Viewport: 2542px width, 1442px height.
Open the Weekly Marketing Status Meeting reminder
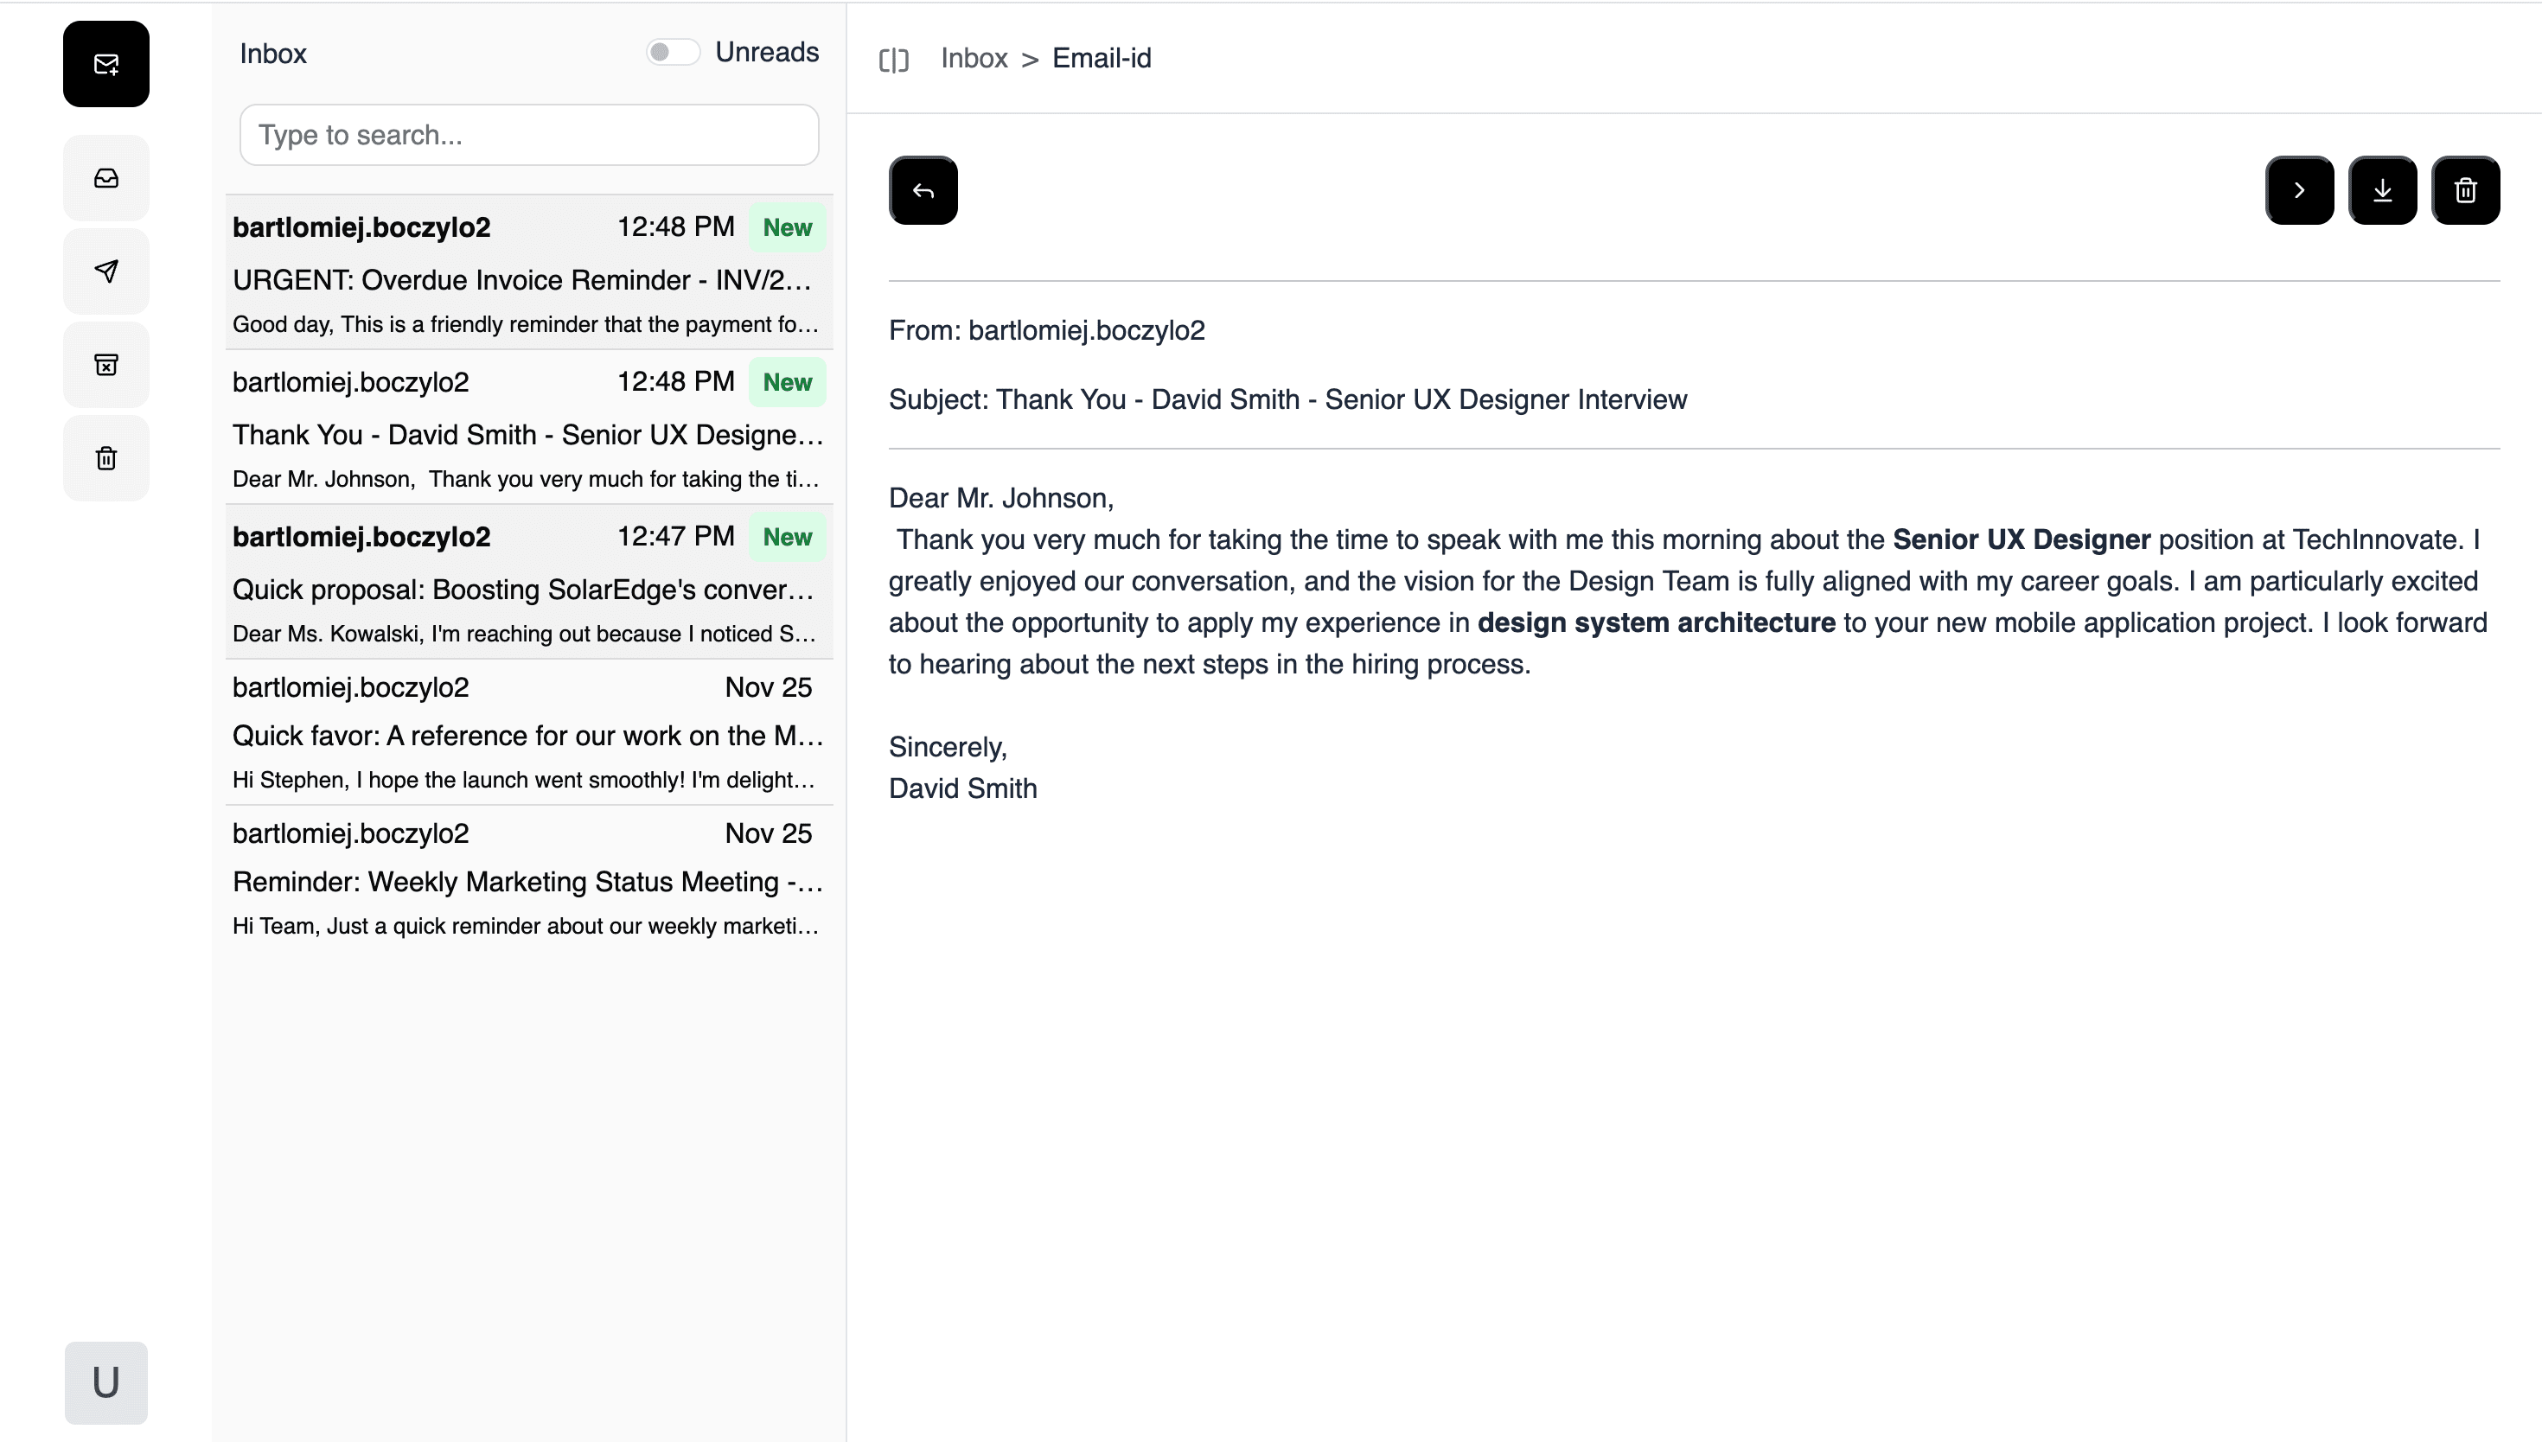point(527,877)
